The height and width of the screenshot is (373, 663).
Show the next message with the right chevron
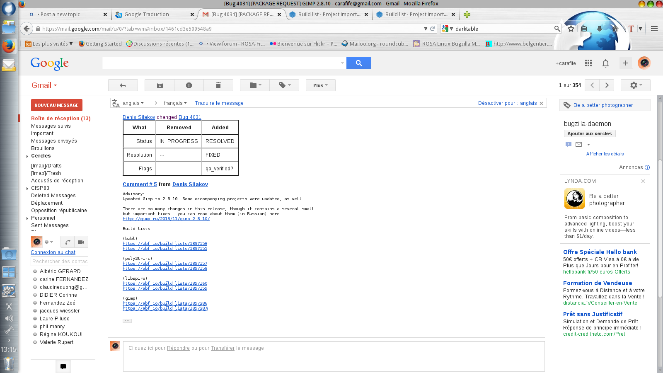tap(607, 85)
